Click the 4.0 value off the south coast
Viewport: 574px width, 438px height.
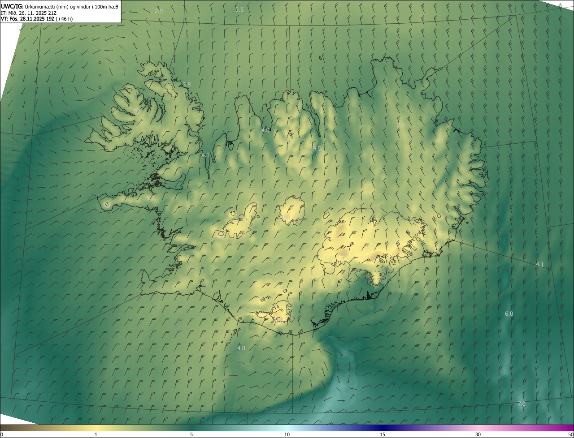click(x=241, y=348)
